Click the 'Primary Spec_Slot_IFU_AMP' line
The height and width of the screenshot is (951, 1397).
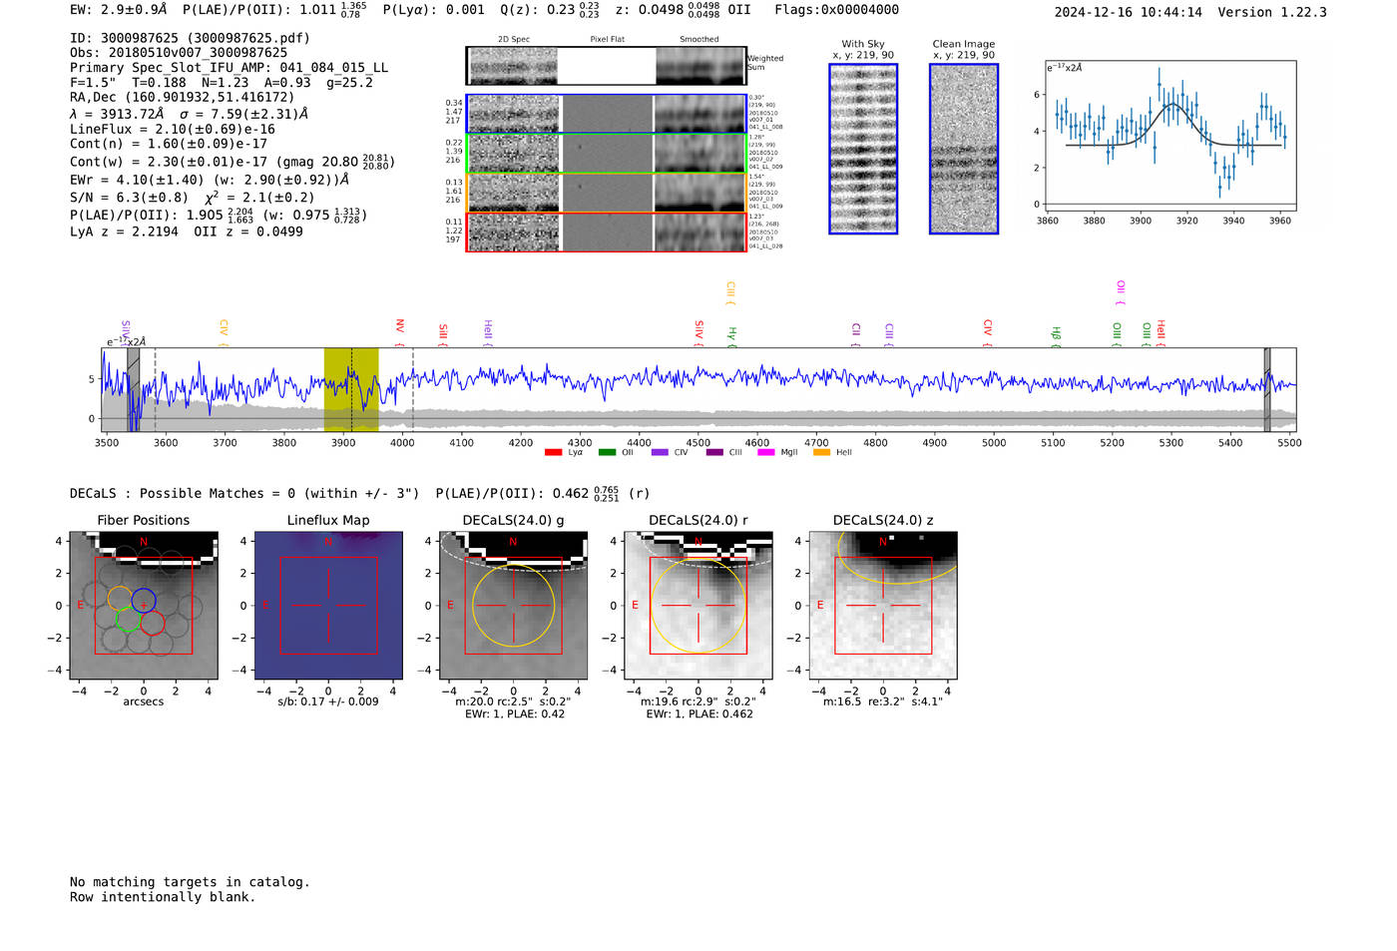(x=229, y=68)
